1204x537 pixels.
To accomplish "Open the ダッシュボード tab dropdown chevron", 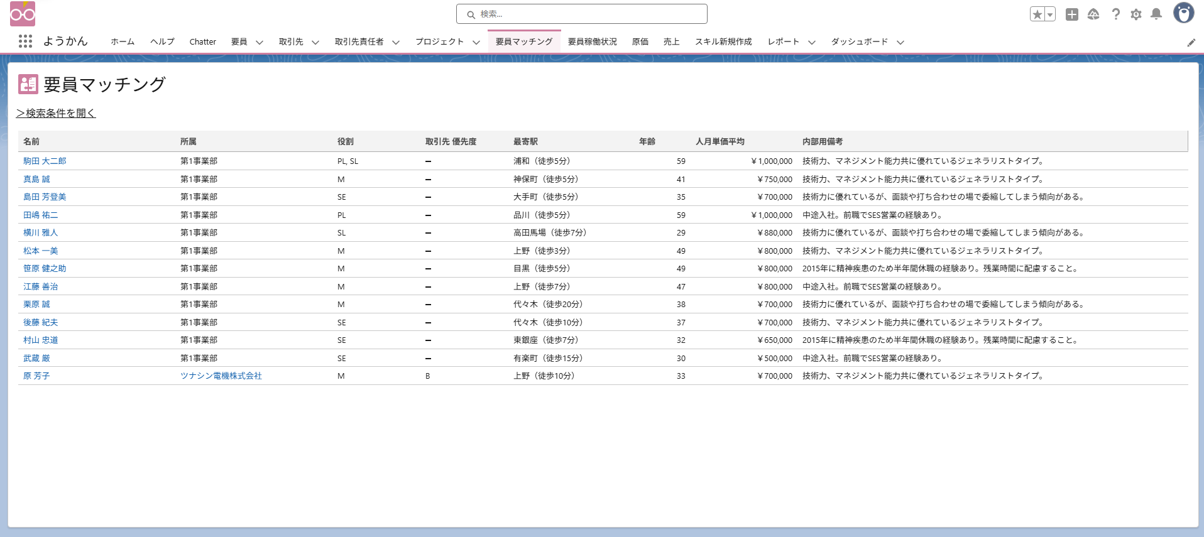I will [900, 42].
